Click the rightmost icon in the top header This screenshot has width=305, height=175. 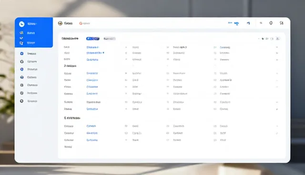point(282,23)
